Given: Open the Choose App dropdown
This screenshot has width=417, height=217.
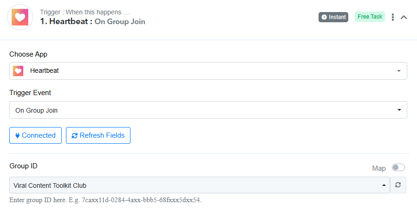Looking at the screenshot, I should click(x=208, y=71).
